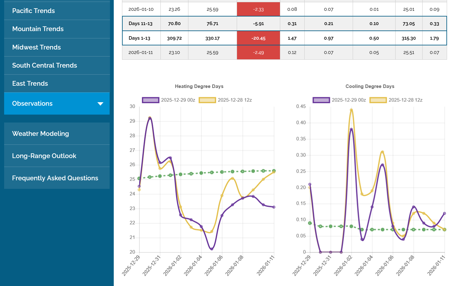Expand the Observations dropdown arrow
Viewport: 455px width, 286px height.
click(100, 104)
